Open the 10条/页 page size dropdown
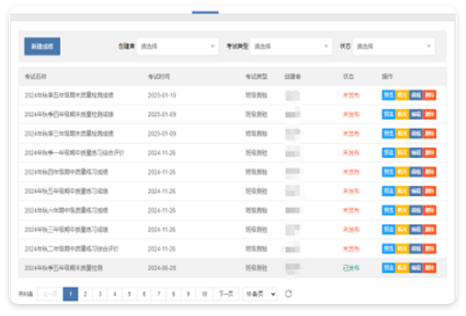The image size is (466, 316). pos(260,293)
